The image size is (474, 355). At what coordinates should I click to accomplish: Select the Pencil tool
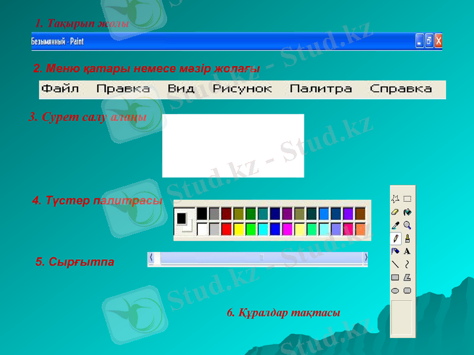(x=395, y=238)
